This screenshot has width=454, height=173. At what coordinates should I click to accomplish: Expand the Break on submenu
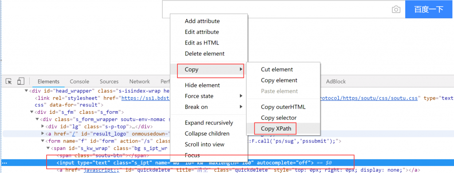pos(209,107)
